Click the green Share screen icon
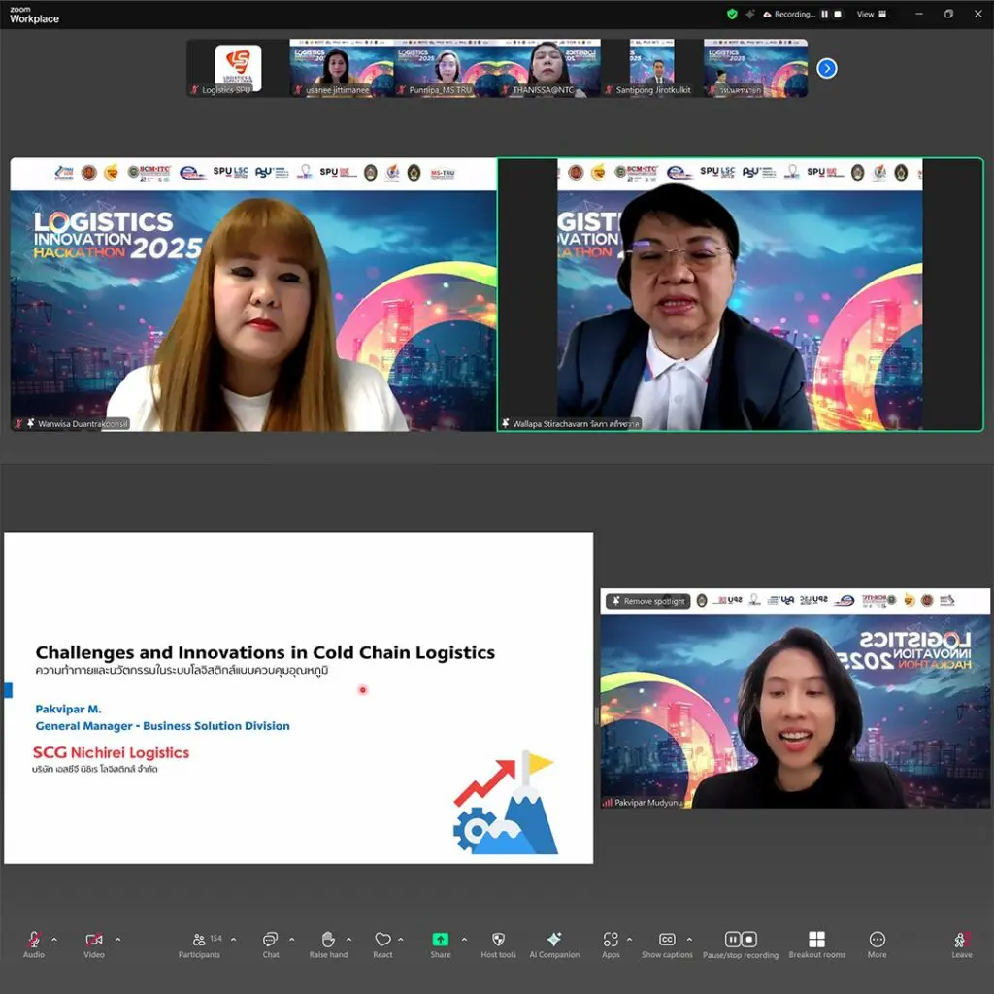Image resolution: width=994 pixels, height=994 pixels. 440,939
